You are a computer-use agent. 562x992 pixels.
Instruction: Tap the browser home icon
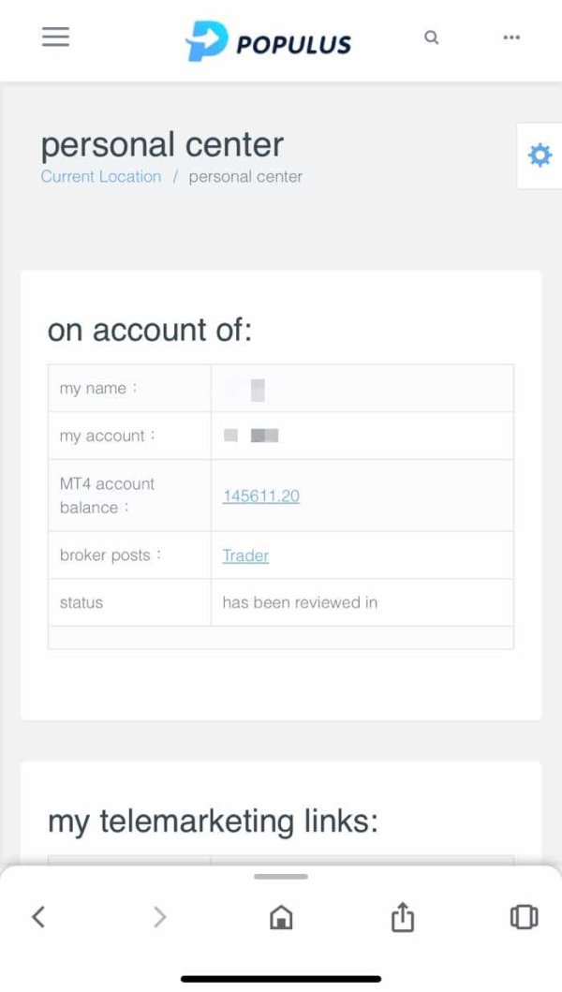click(x=281, y=917)
